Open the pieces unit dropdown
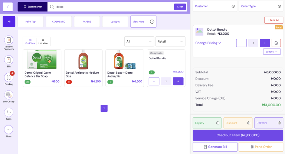The height and width of the screenshot is (154, 285). (272, 52)
